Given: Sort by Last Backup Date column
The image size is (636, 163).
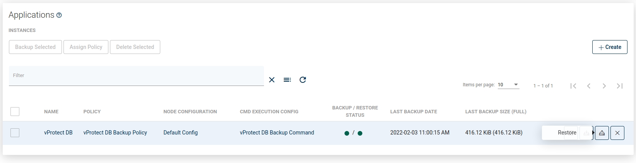Looking at the screenshot, I should click(413, 112).
